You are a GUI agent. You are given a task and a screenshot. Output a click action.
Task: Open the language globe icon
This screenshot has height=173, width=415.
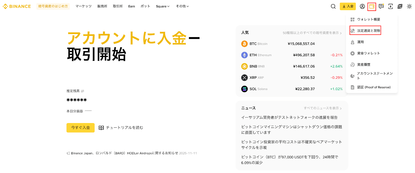(x=400, y=6)
